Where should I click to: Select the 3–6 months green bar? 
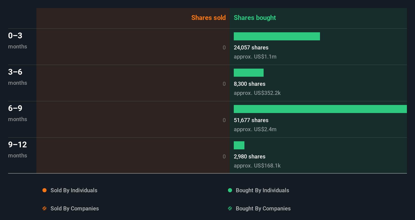[249, 73]
